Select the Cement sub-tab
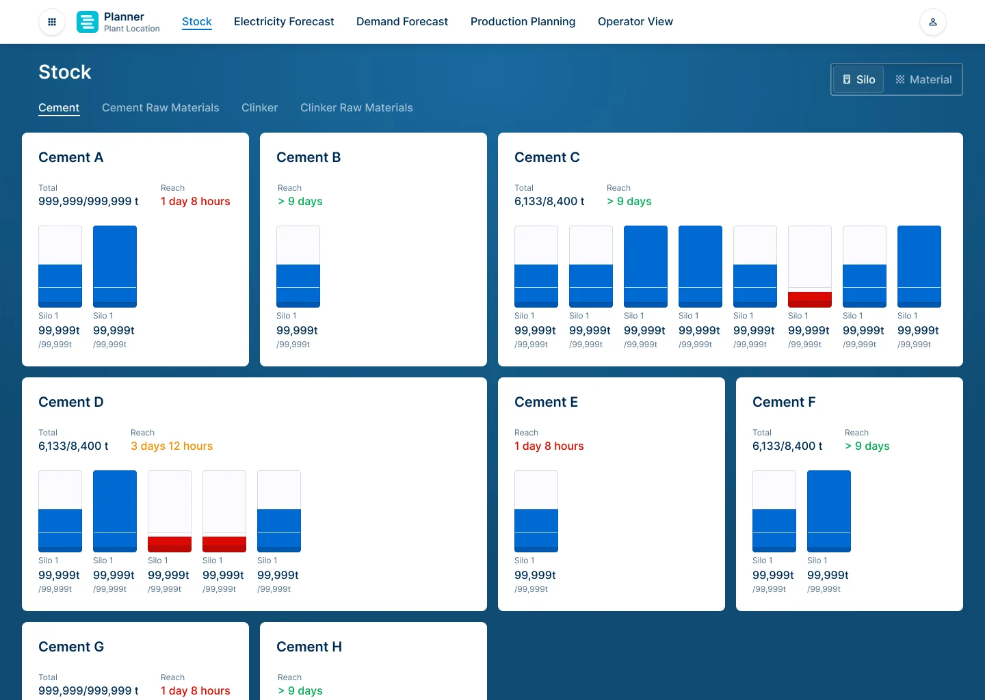This screenshot has width=985, height=700. (59, 108)
